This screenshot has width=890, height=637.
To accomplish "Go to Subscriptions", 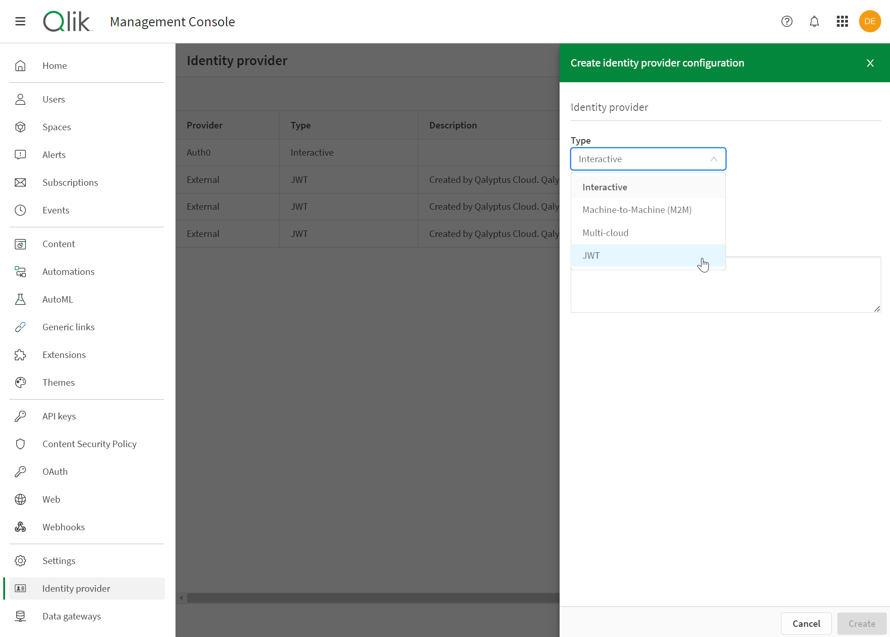I will point(70,182).
